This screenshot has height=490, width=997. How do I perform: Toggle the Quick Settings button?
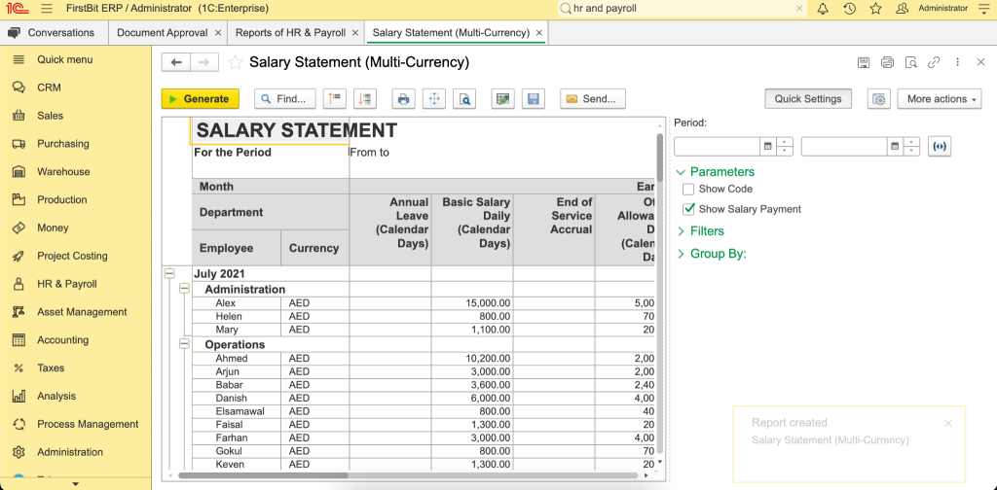point(807,99)
